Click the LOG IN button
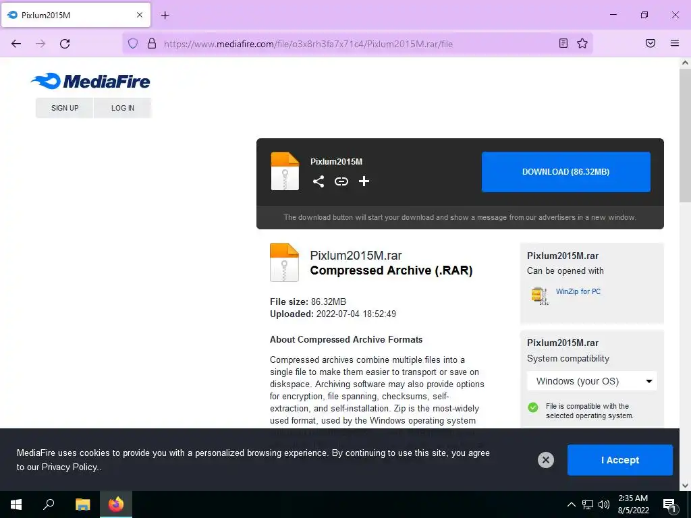Viewport: 691px width, 518px height. (123, 108)
